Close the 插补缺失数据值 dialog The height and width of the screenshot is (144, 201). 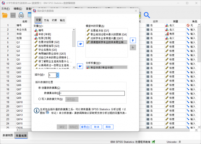[x=136, y=11]
